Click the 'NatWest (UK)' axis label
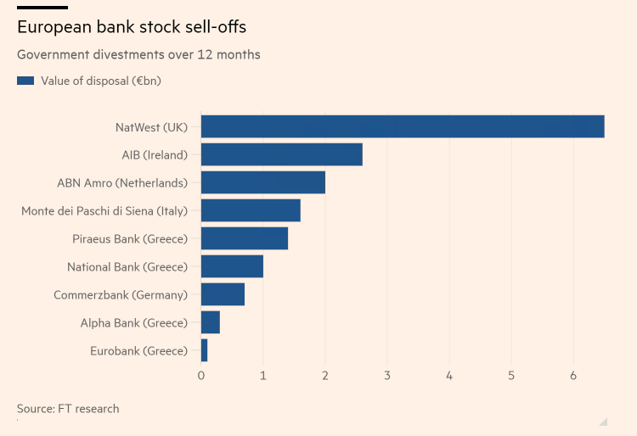Image resolution: width=637 pixels, height=436 pixels. tap(151, 127)
